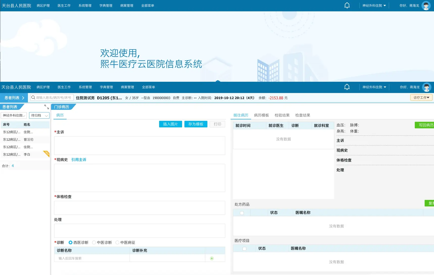The width and height of the screenshot is (434, 275).
Task: Open 系统管理 menu in lower header
Action: pos(85,87)
